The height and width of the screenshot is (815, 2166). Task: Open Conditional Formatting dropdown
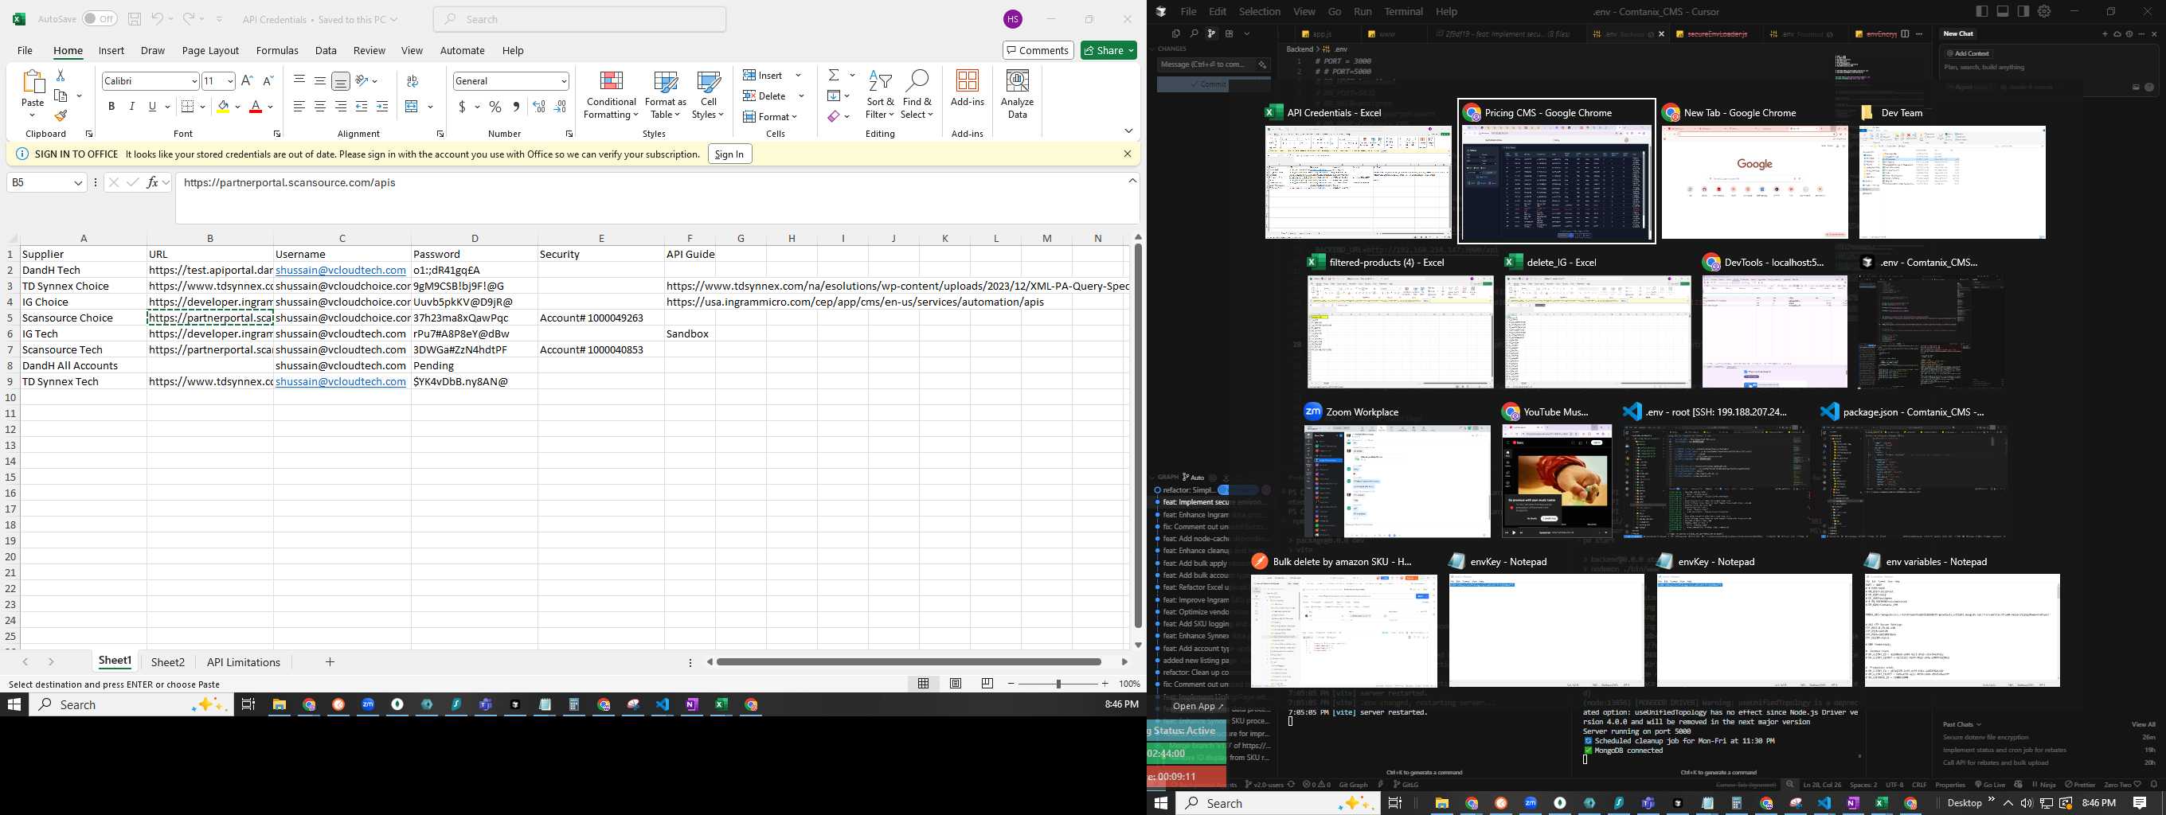(612, 95)
